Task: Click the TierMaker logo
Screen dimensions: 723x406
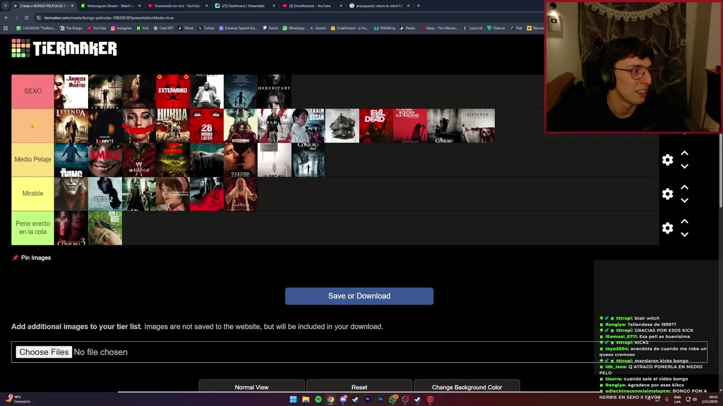Action: [64, 48]
